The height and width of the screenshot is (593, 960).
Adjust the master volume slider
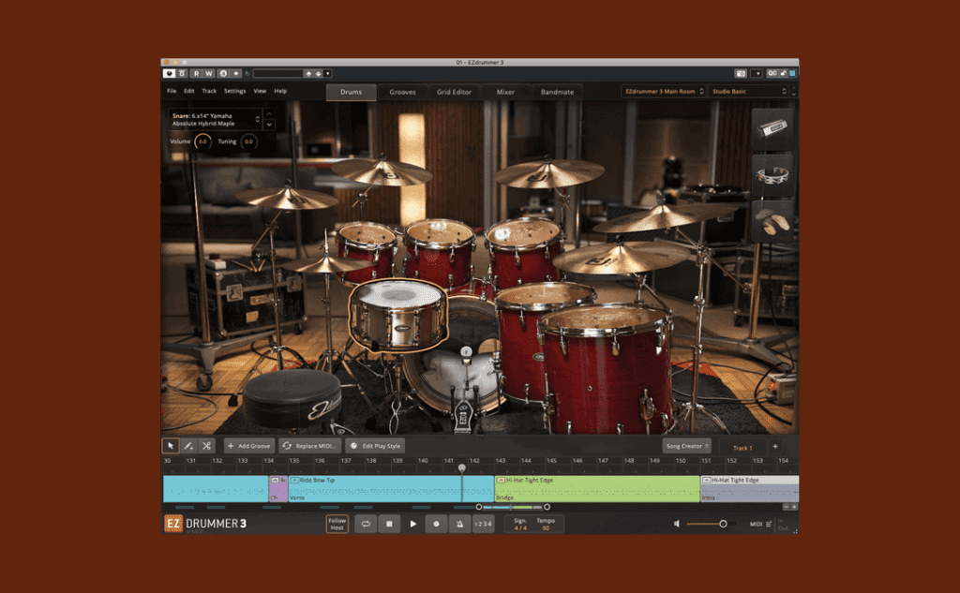[x=722, y=524]
